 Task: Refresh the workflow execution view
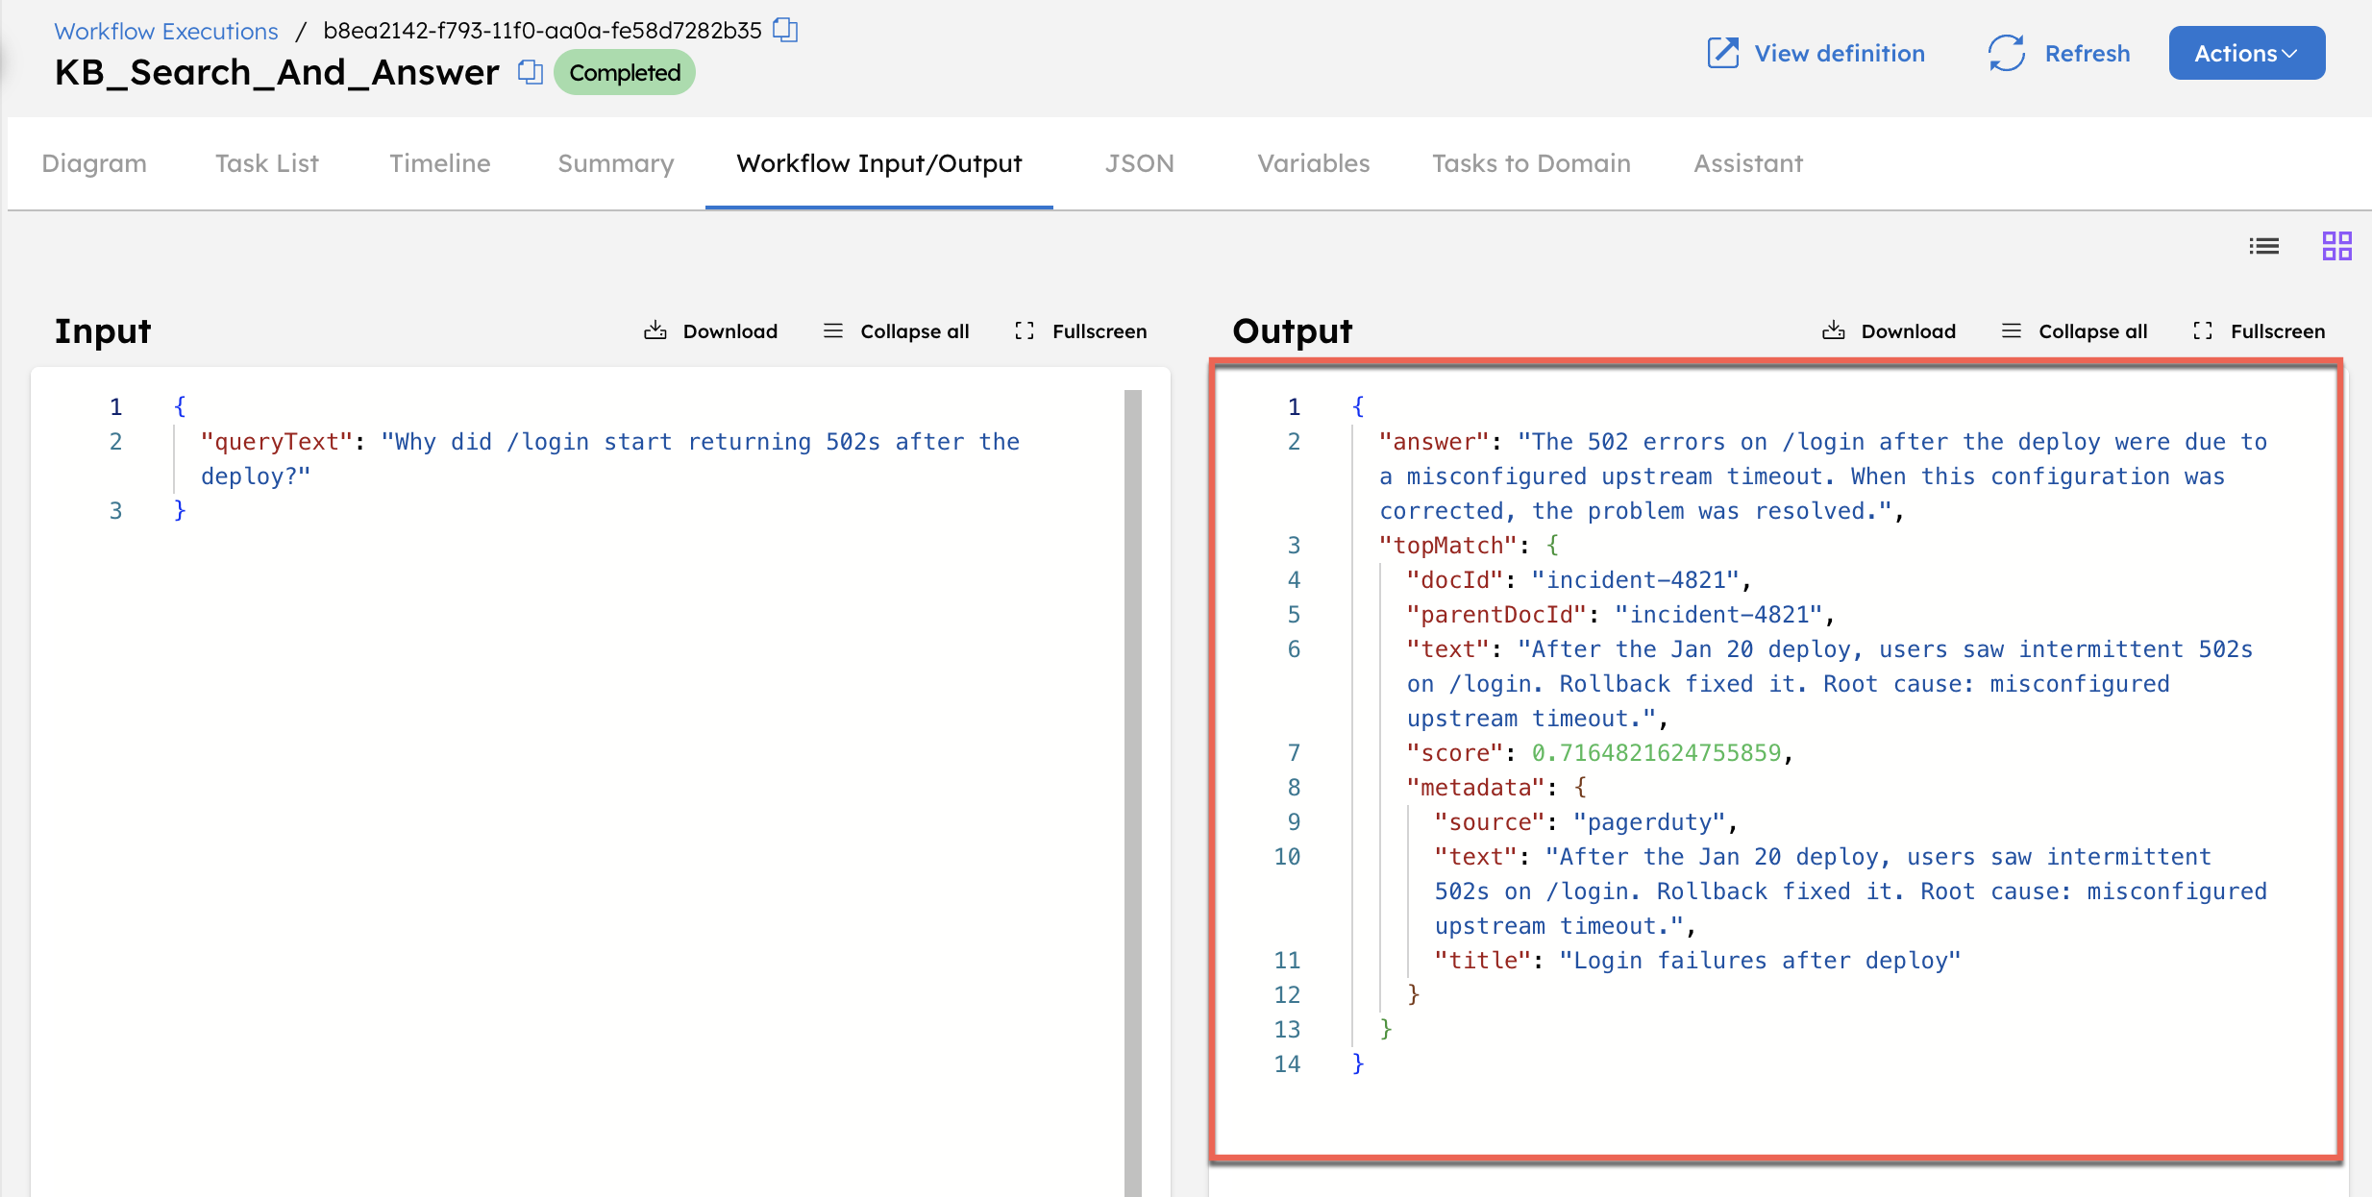click(2060, 53)
